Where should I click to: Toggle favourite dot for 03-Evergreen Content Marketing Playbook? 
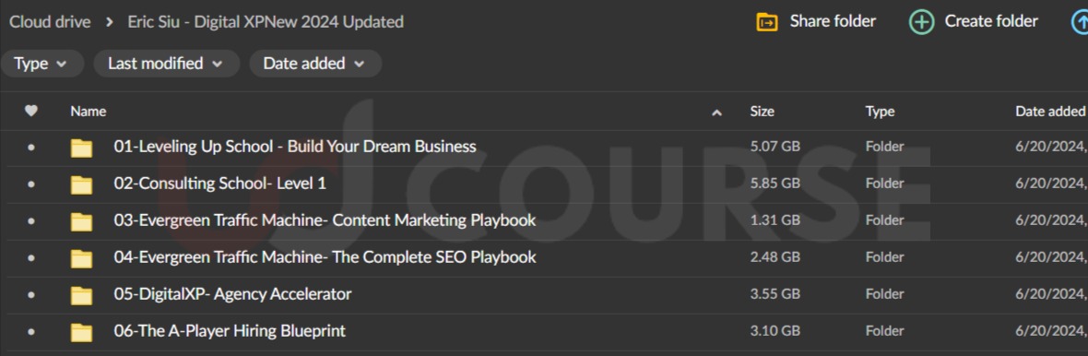(31, 220)
